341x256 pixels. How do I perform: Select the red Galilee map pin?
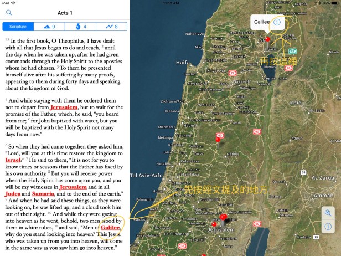coord(267,39)
